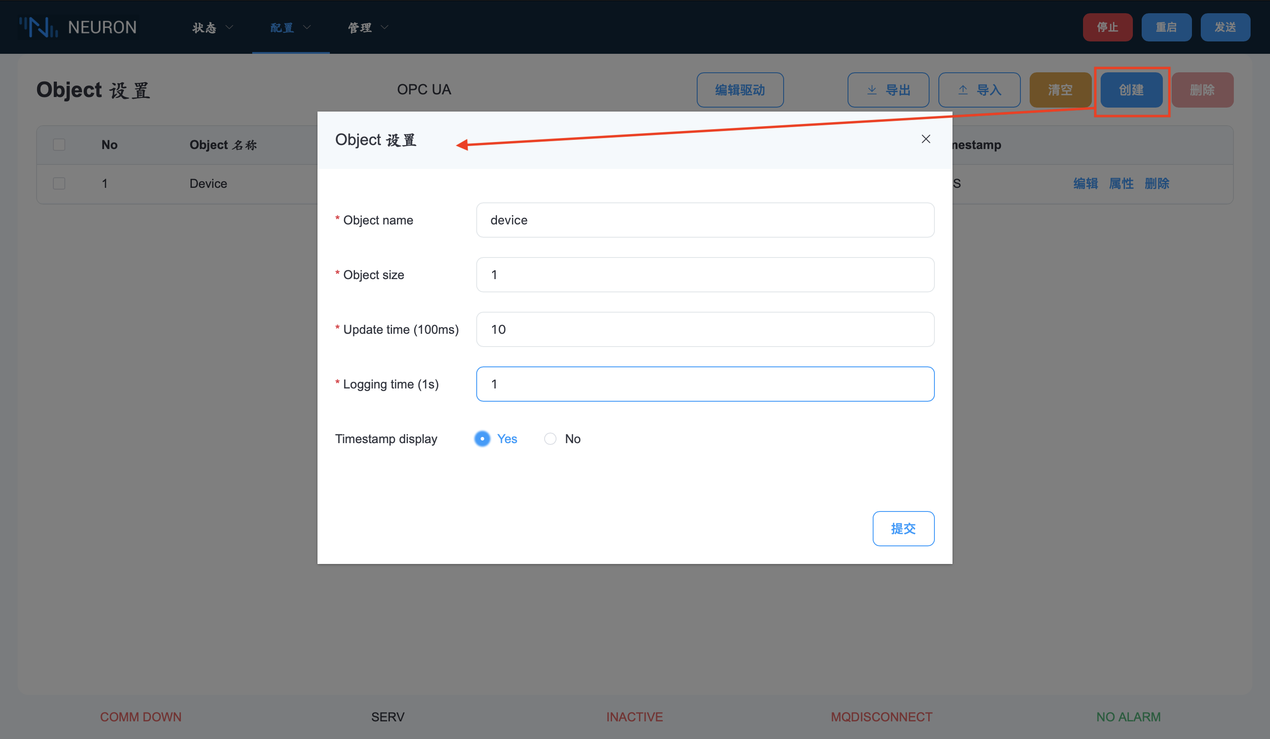Click the 创建 create button

1132,90
